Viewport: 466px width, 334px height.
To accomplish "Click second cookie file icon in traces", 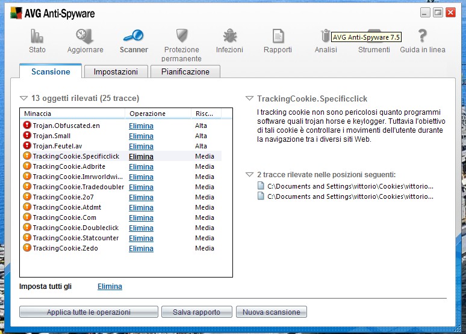I will [261, 196].
